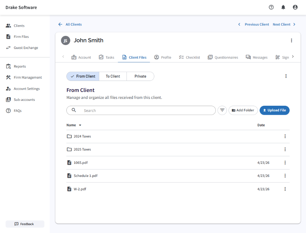Click the filter icon beside search
The height and width of the screenshot is (233, 306).
(222, 110)
